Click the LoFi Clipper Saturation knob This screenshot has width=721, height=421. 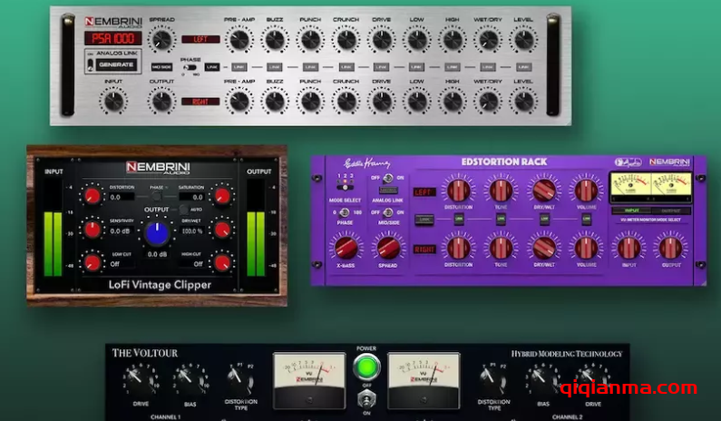[x=222, y=196]
